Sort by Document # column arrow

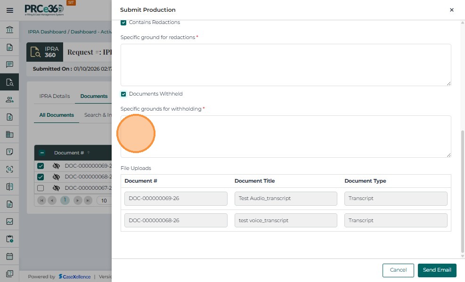point(89,153)
